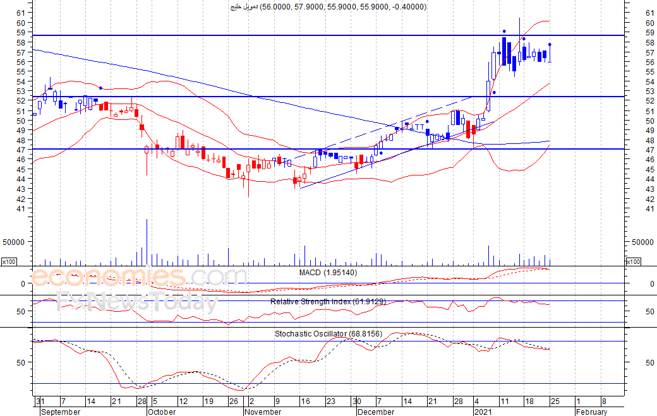The width and height of the screenshot is (657, 416).
Task: Click price 61 on the left axis
Action: coord(21,13)
